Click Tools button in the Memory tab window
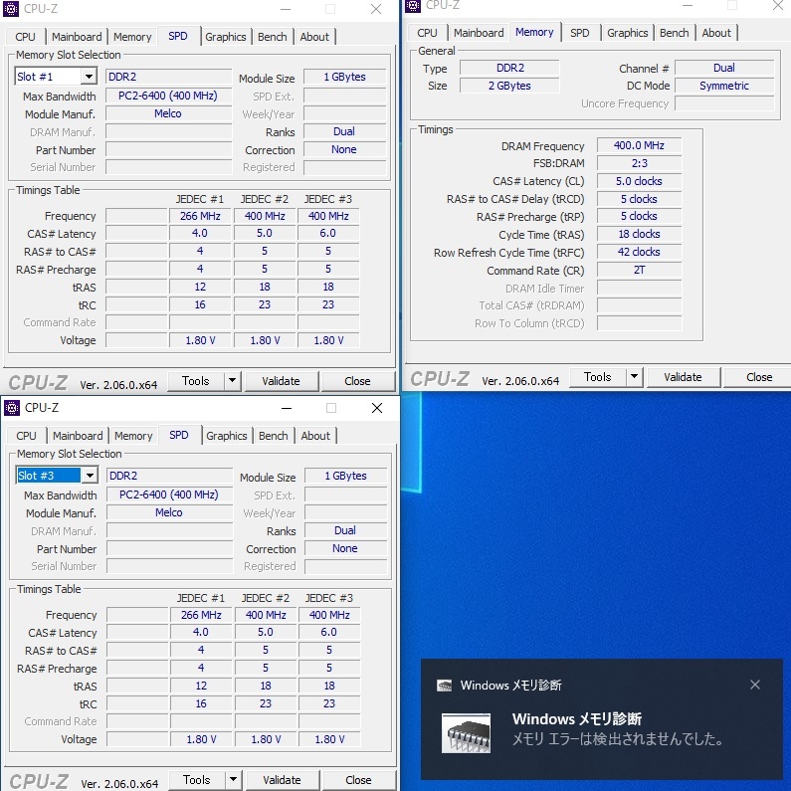 (x=598, y=377)
